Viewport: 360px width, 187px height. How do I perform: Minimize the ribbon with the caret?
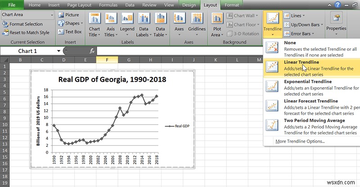329,5
